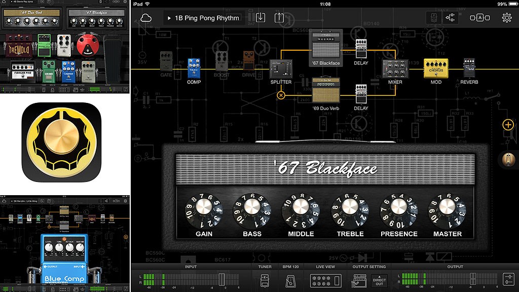Click the export preset share icon
519x292 pixels.
(279, 18)
